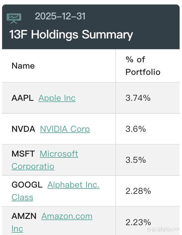Open the Apple Inc link
The height and width of the screenshot is (235, 182).
coord(57,98)
